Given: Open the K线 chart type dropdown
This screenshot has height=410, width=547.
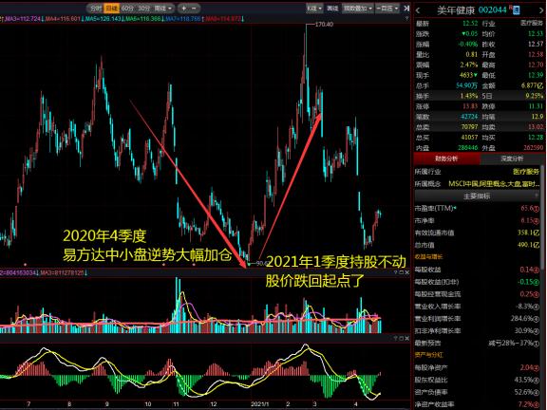Looking at the screenshot, I should tap(314, 8).
